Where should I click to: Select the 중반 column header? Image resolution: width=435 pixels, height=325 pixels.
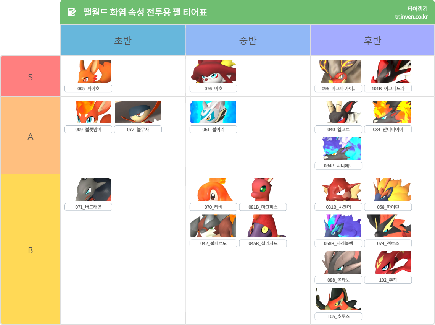[x=248, y=40]
